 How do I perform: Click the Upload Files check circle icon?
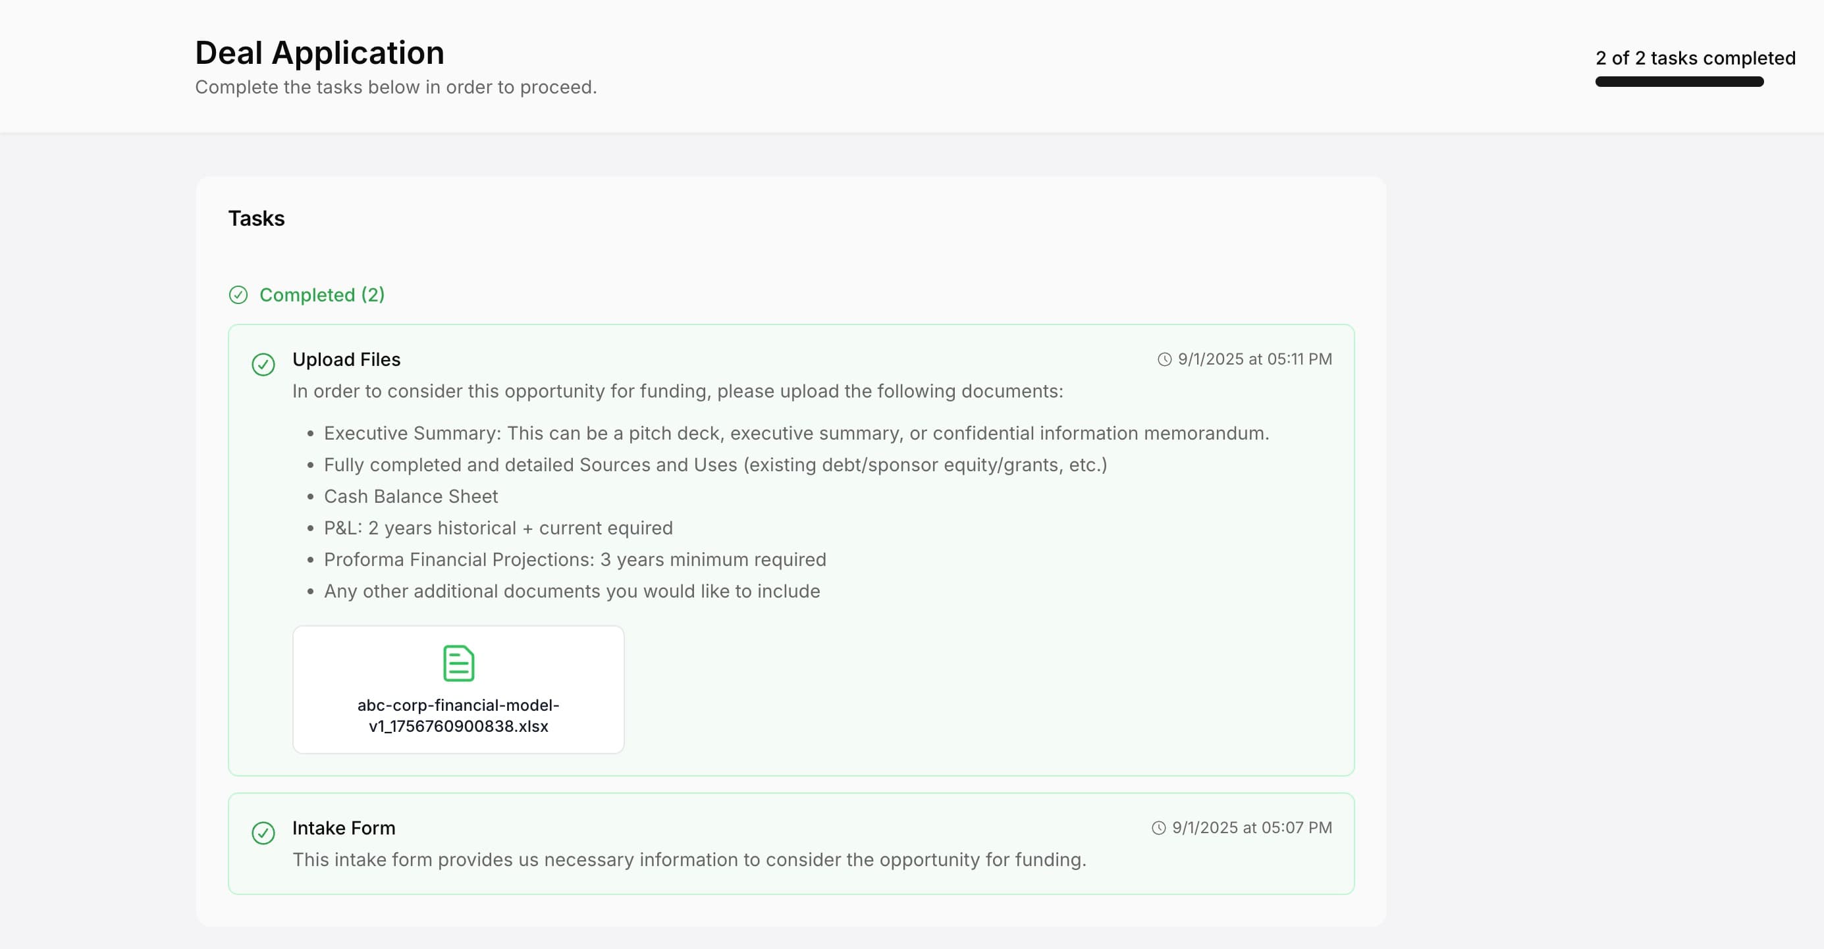click(x=263, y=365)
